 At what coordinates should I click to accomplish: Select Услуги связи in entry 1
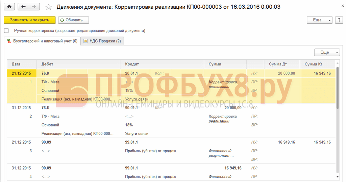click(x=137, y=99)
